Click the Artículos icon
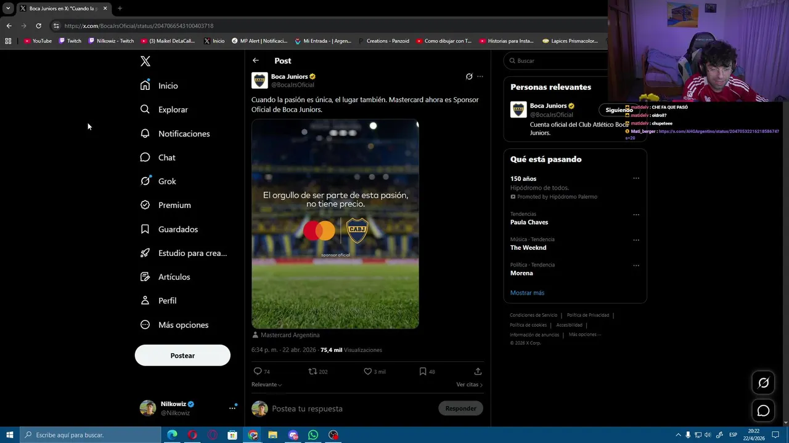 click(x=145, y=277)
